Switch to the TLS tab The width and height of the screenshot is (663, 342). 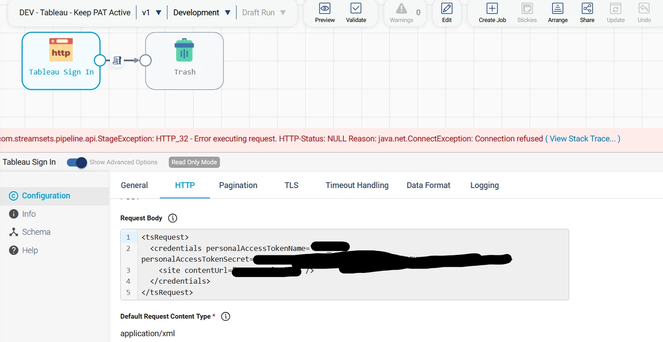291,185
